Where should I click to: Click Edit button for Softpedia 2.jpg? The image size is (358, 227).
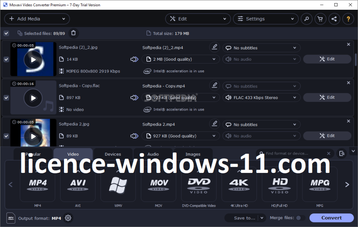click(327, 136)
